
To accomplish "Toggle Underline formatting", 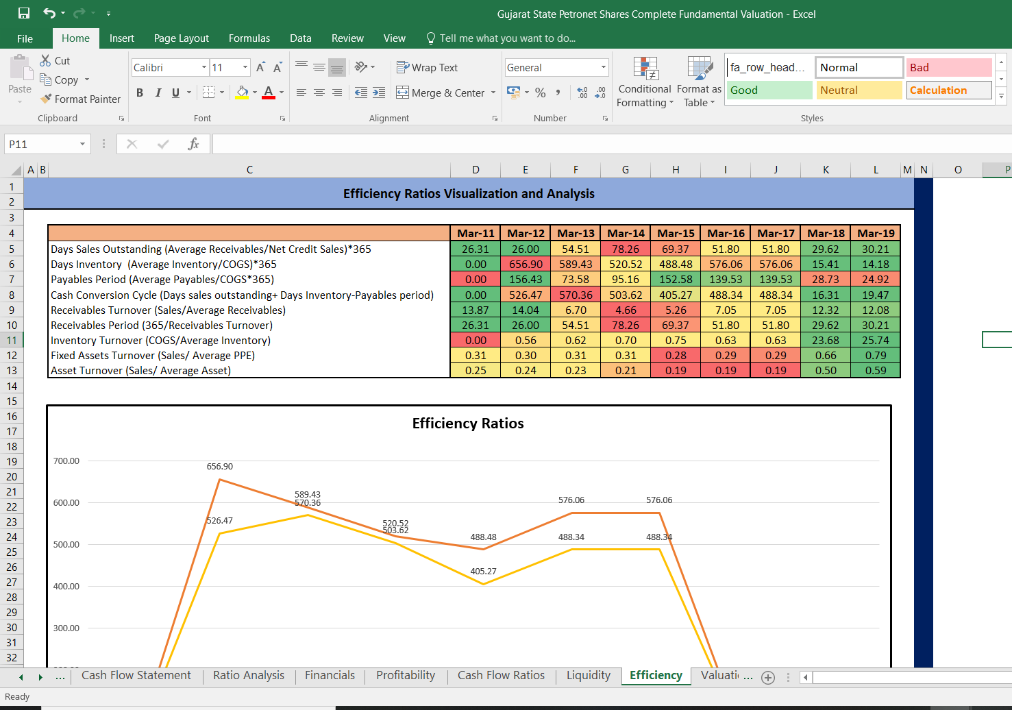I will click(x=176, y=93).
